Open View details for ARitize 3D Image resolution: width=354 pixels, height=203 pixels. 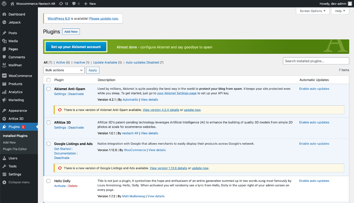tap(149, 133)
